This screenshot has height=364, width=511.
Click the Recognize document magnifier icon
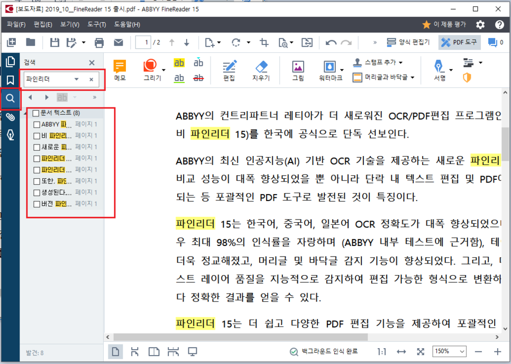tap(283, 43)
